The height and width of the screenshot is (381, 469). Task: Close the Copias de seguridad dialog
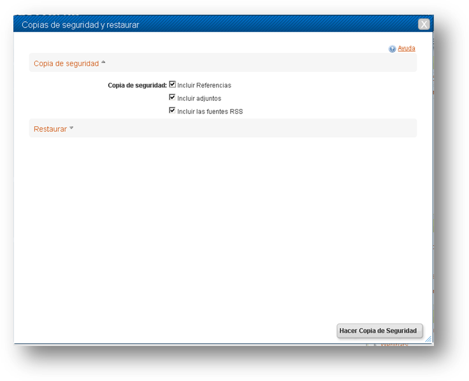424,24
